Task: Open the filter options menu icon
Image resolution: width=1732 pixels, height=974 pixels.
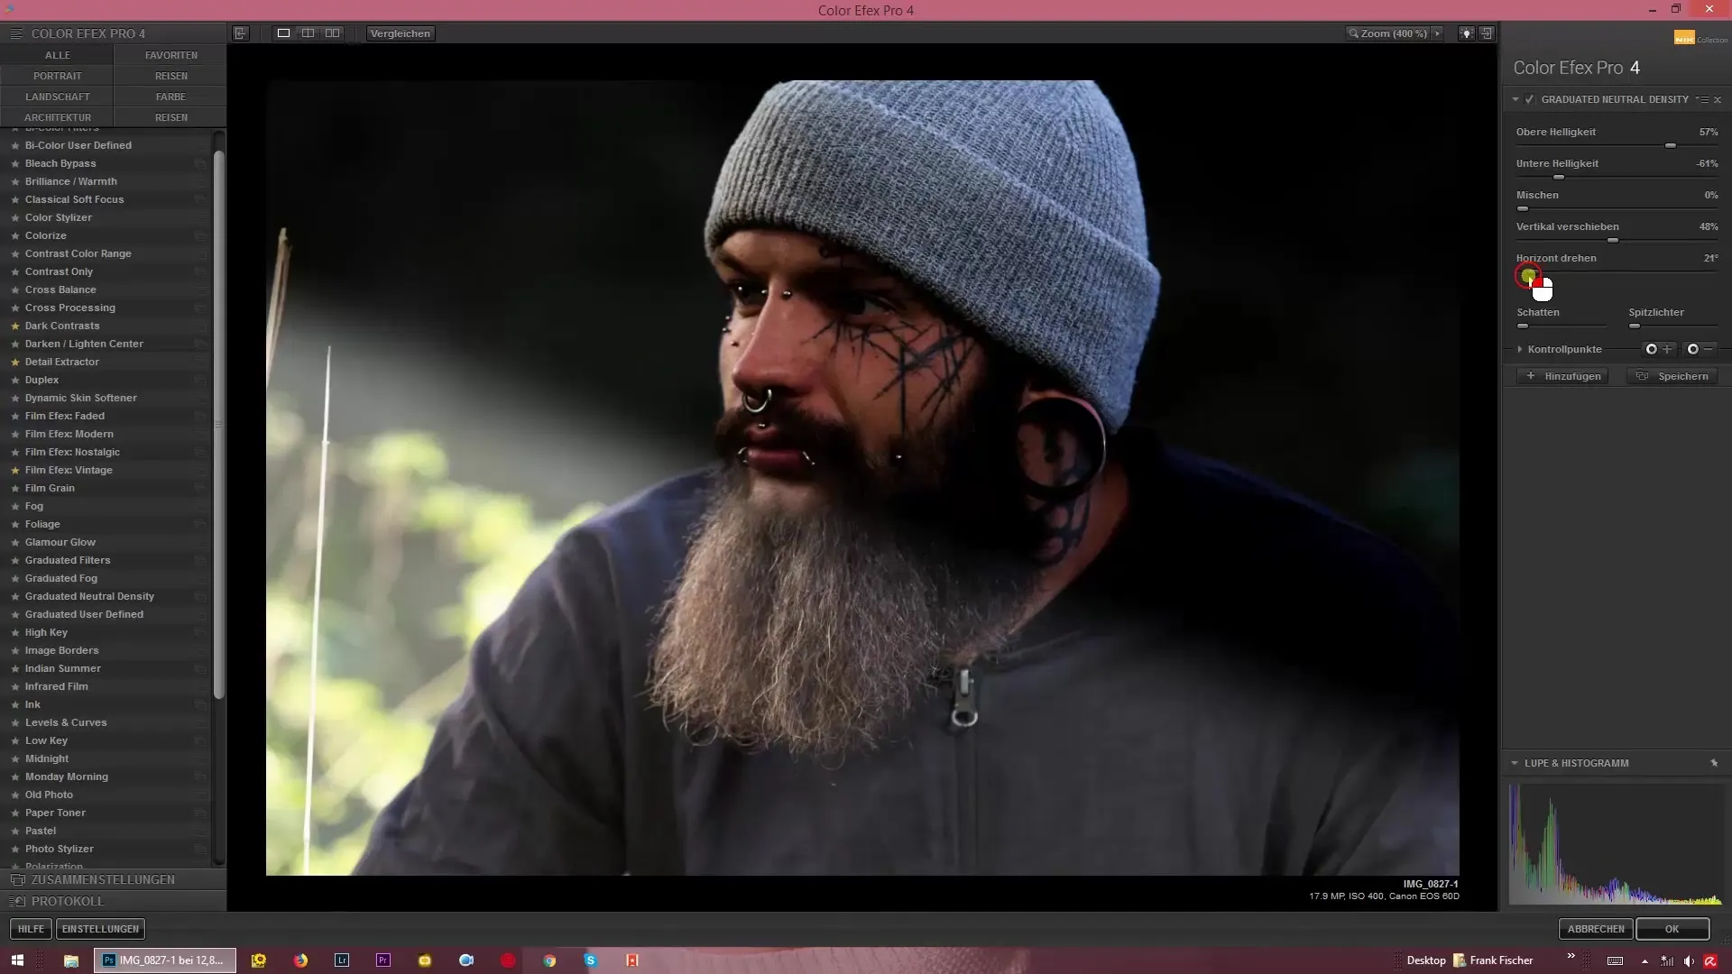Action: point(1702,99)
